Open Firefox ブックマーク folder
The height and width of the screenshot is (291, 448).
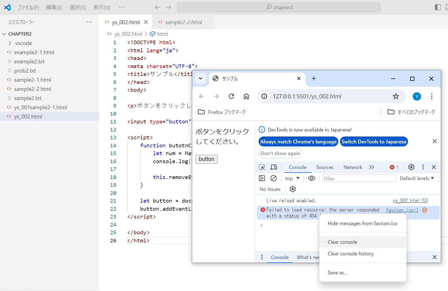(x=222, y=112)
